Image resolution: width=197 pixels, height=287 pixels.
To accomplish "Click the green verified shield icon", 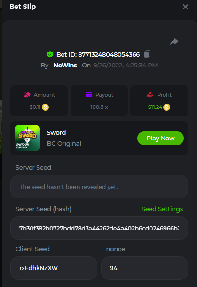I will pyautogui.click(x=50, y=54).
